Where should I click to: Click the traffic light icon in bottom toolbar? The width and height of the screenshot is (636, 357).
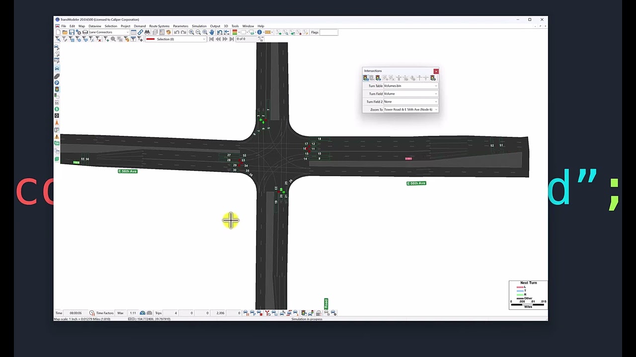303,313
